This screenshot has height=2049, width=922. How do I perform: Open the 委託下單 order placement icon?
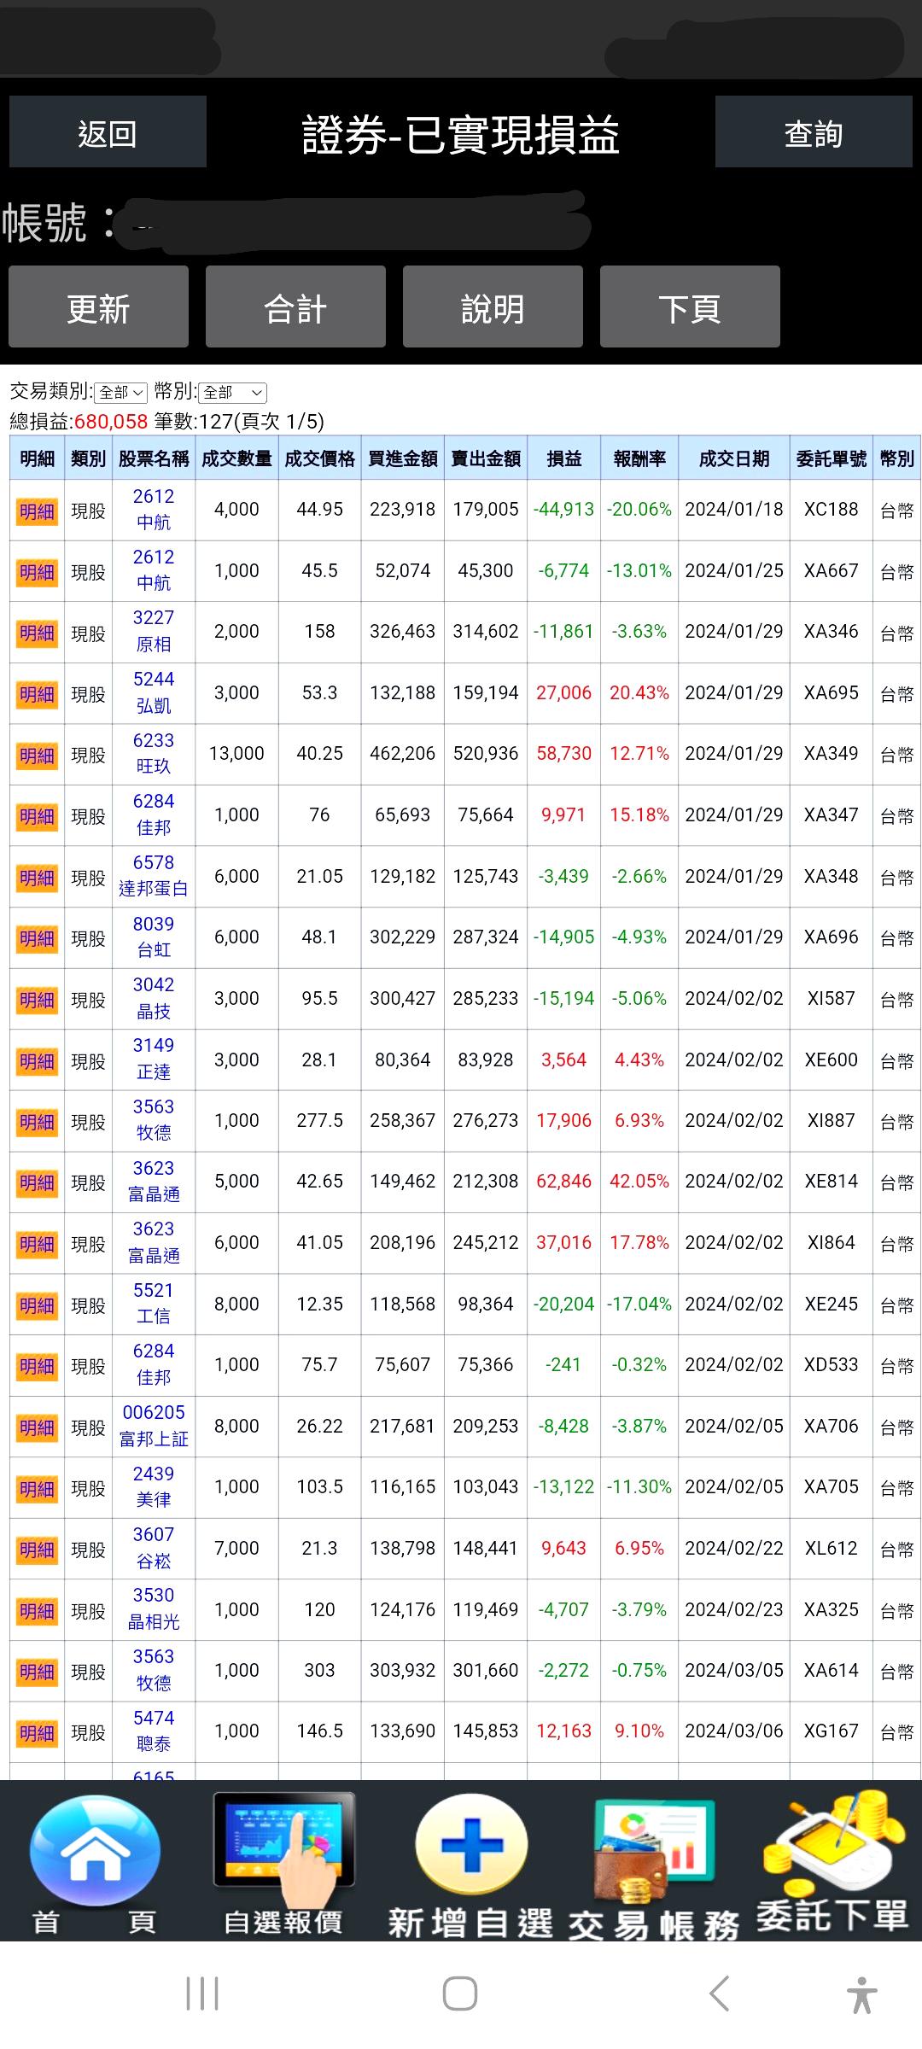[832, 1844]
